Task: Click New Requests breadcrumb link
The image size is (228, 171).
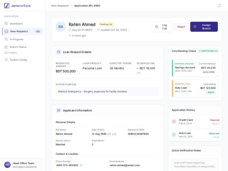Action: tap(60, 6)
